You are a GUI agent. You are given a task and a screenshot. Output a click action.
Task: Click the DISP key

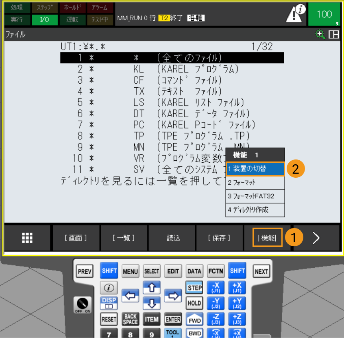point(109,303)
